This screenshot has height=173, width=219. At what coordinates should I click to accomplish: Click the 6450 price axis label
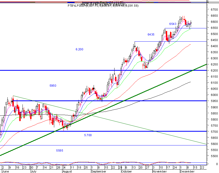tap(214, 40)
